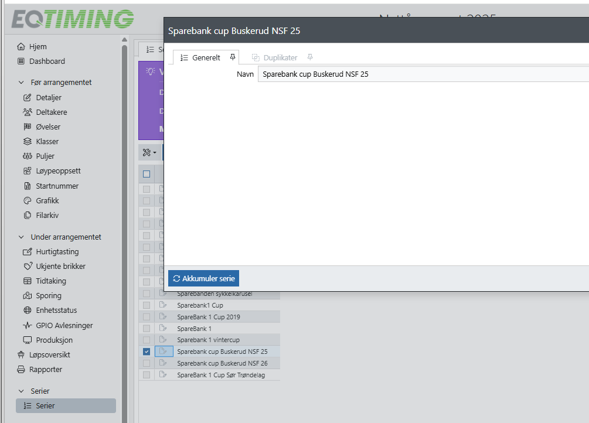Open Løpsoversikt page
Screen dimensions: 589x423
tap(43, 354)
